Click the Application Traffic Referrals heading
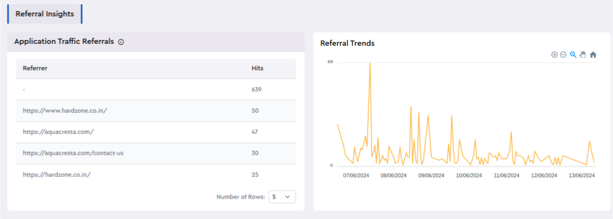 coord(64,41)
